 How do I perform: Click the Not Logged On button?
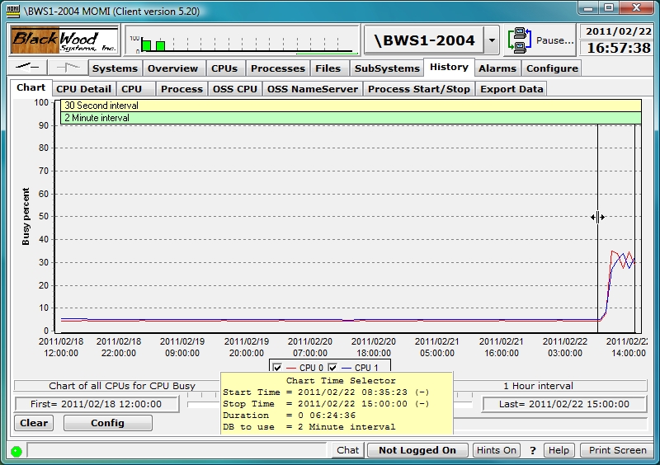(417, 450)
